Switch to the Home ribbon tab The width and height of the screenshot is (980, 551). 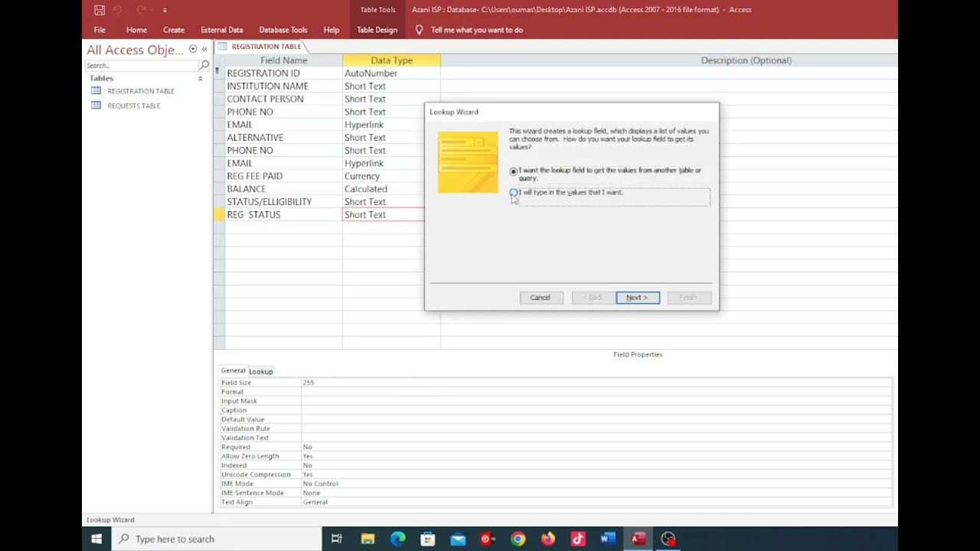[x=136, y=30]
